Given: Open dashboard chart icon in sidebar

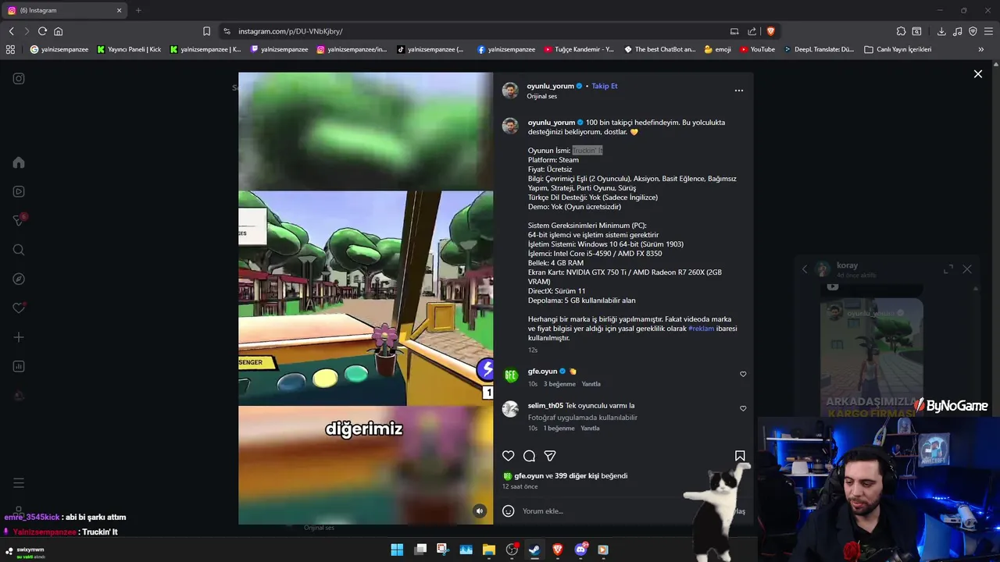Looking at the screenshot, I should click(x=19, y=366).
